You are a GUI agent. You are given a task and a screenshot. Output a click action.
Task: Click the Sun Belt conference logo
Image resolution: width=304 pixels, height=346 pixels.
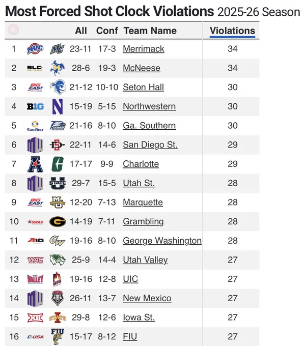35,126
